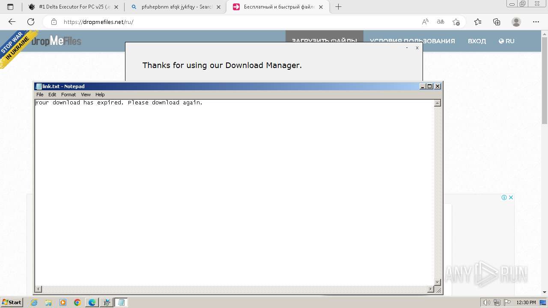The width and height of the screenshot is (548, 308).
Task: Click Notepad vertical scrollbar up arrow
Action: tap(438, 103)
